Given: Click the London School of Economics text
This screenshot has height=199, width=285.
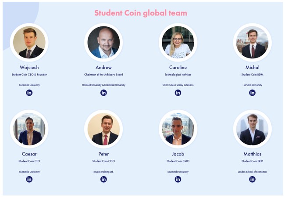Looking at the screenshot, I should point(252,172).
